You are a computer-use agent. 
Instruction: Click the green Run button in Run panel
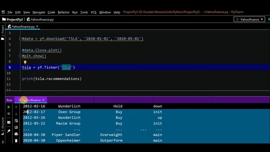pos(9,107)
